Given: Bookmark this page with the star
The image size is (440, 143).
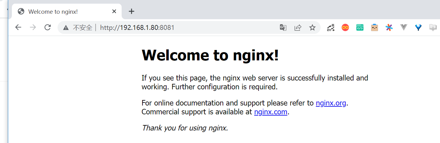Looking at the screenshot, I should tap(312, 28).
